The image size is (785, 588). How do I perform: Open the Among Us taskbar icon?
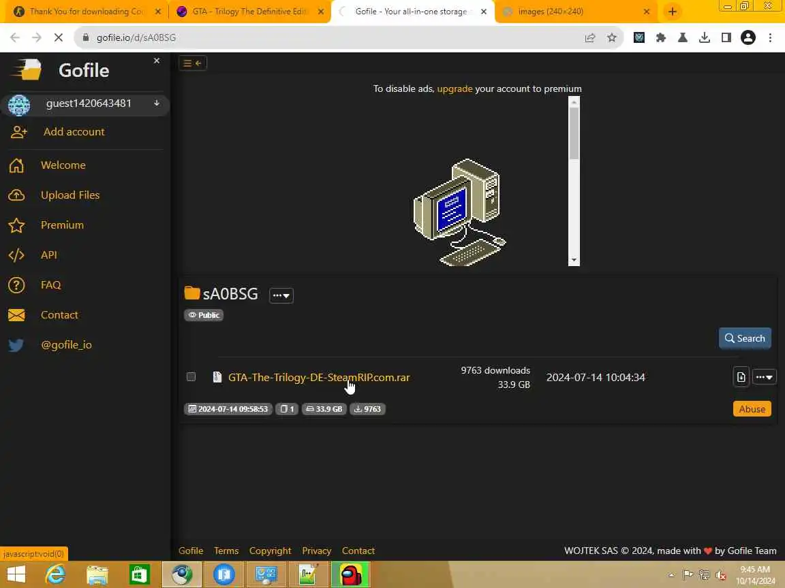click(x=350, y=574)
